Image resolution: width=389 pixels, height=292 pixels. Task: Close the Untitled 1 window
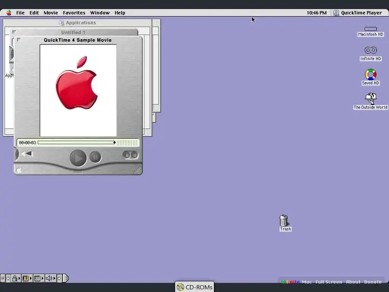14,32
